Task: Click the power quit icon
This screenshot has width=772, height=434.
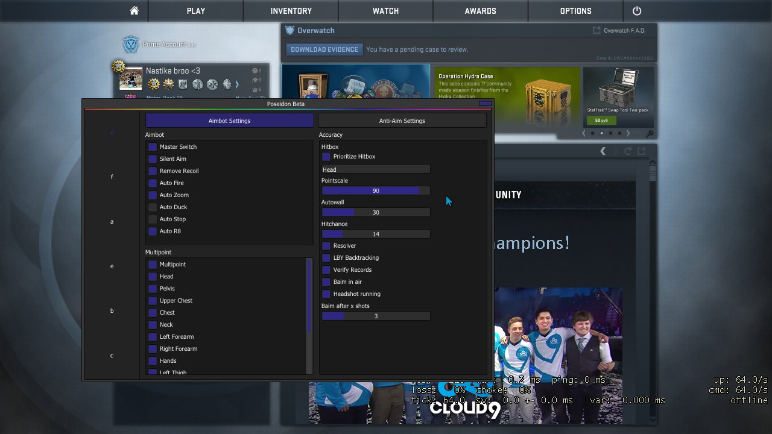Action: (637, 11)
